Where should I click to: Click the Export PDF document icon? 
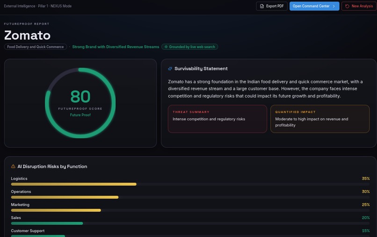pos(262,6)
